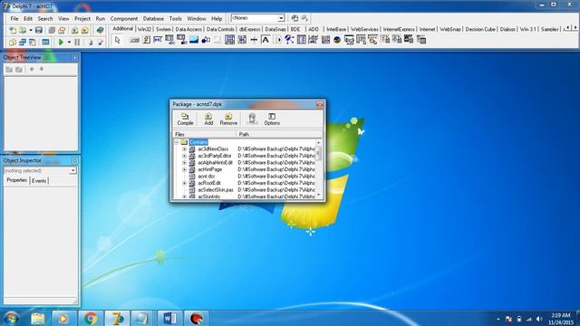
Task: Add file to project via toolbar icon
Action: pos(74,30)
